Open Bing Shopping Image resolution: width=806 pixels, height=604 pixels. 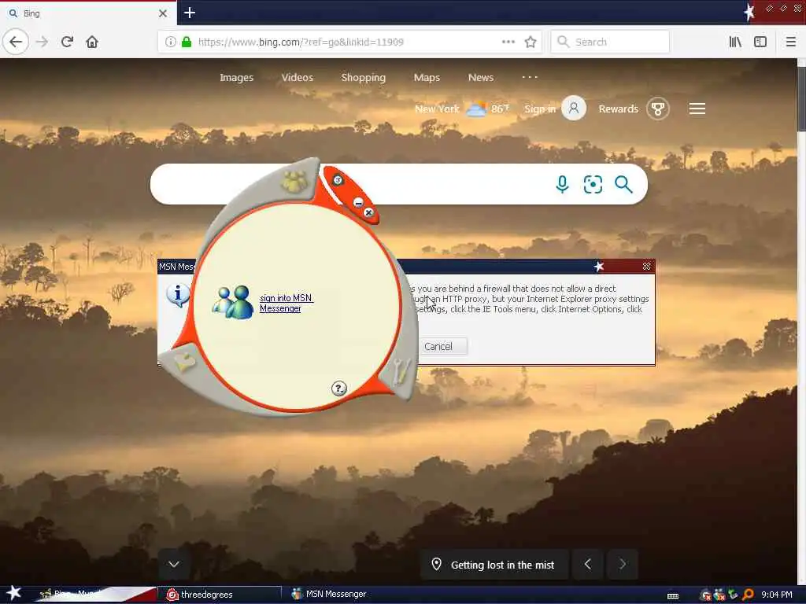click(x=364, y=78)
